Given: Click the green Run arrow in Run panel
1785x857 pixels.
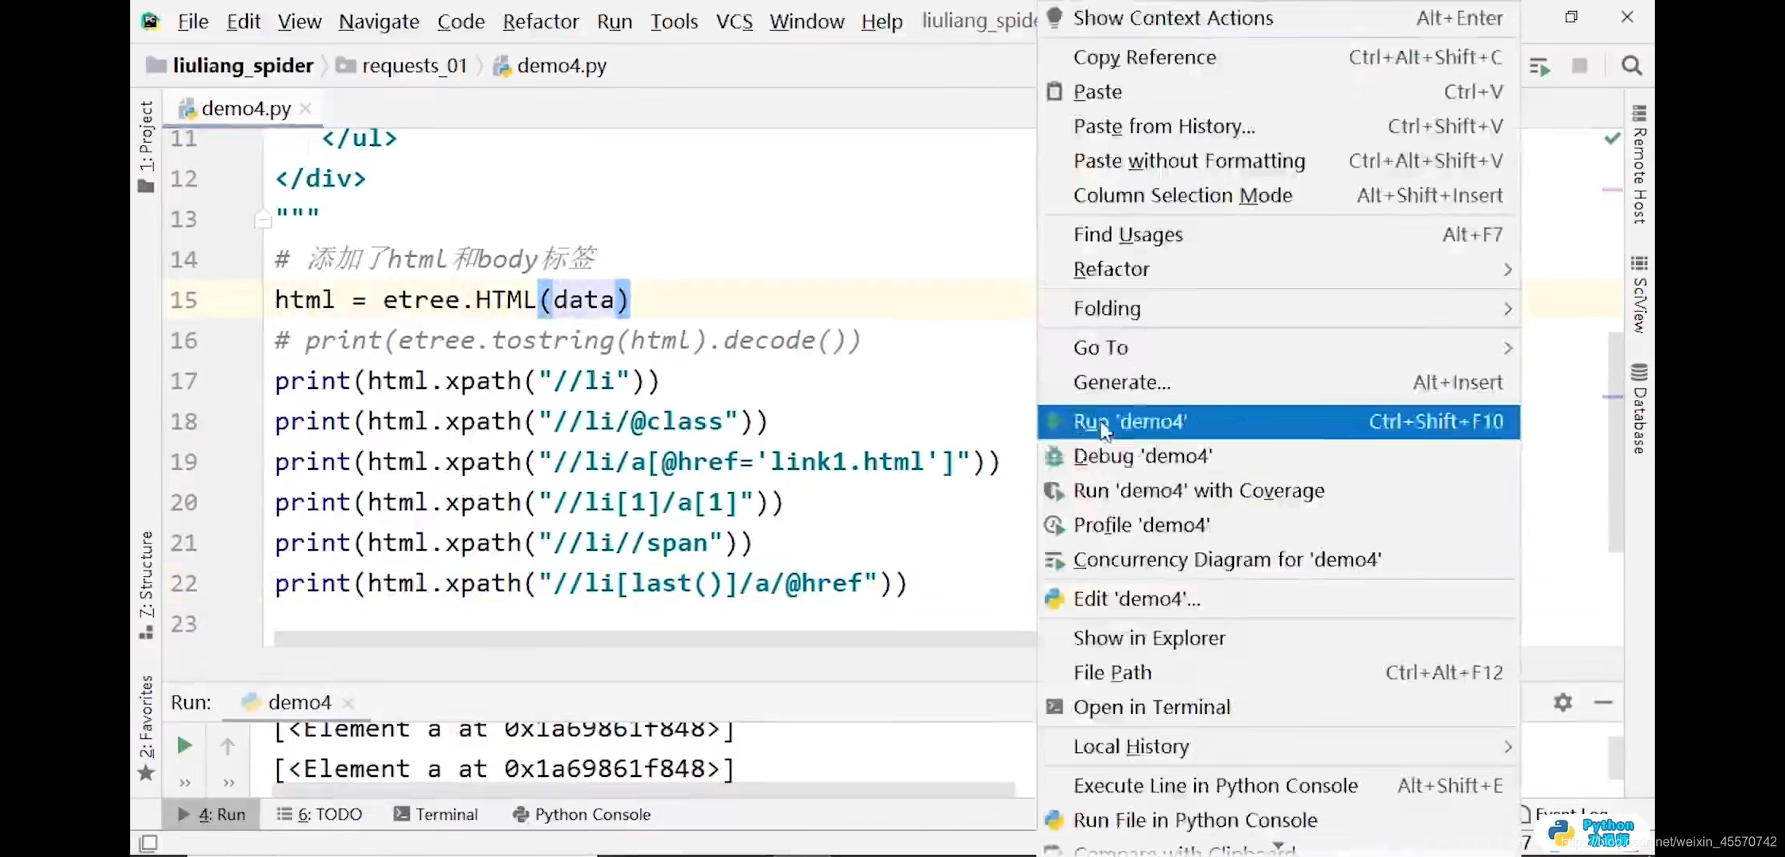Looking at the screenshot, I should 184,745.
